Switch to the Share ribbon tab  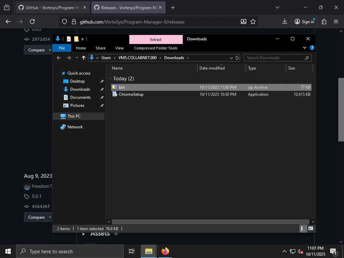pos(100,48)
